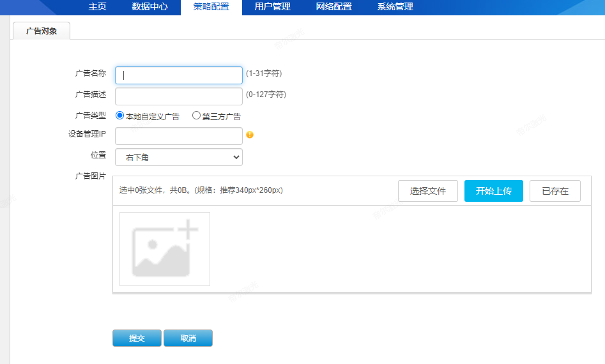
Task: Click the 广告类型 label
Action: 90,116
